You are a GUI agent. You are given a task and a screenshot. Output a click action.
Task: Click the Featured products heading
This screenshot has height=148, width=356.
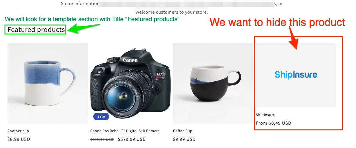pyautogui.click(x=36, y=30)
